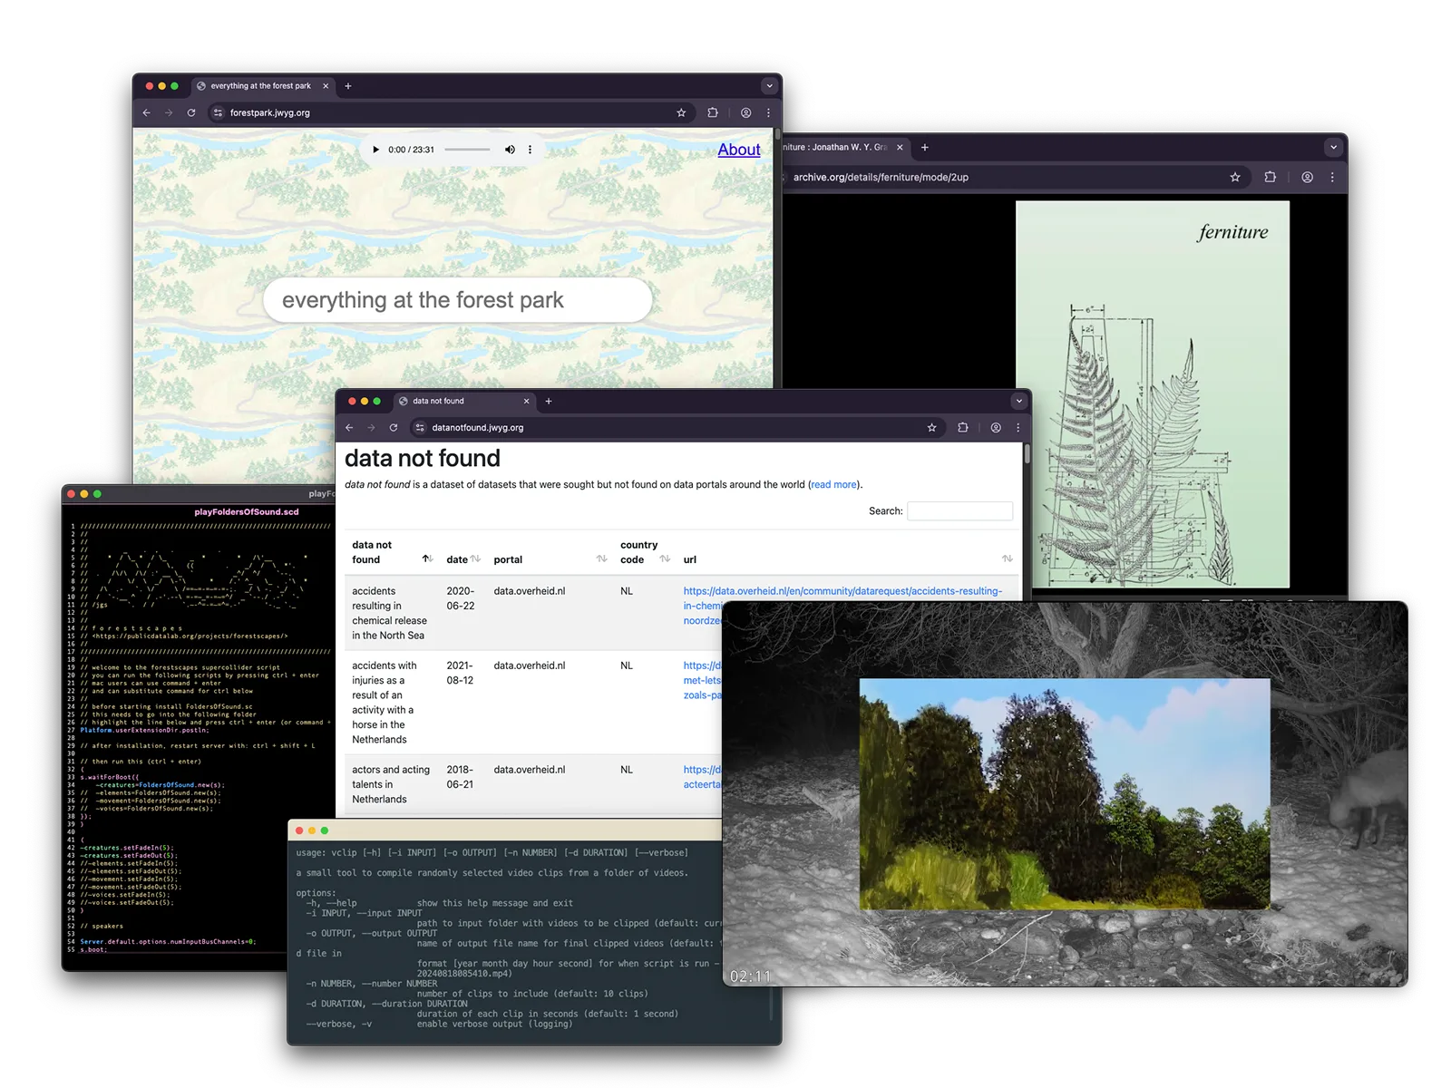Play the forest park audio track
Viewport: 1451px width, 1088px height.
[x=375, y=150]
